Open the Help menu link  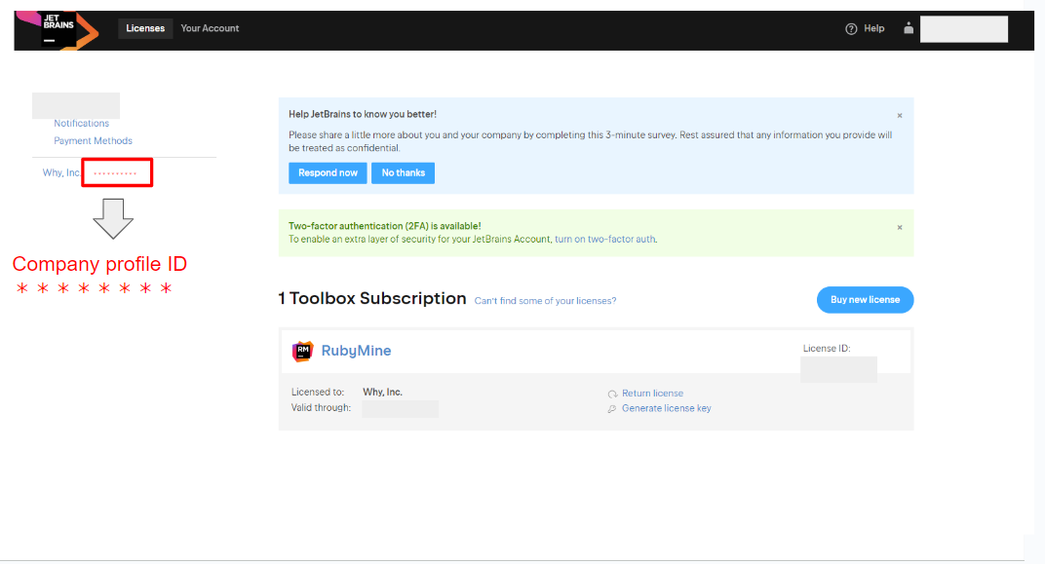873,28
